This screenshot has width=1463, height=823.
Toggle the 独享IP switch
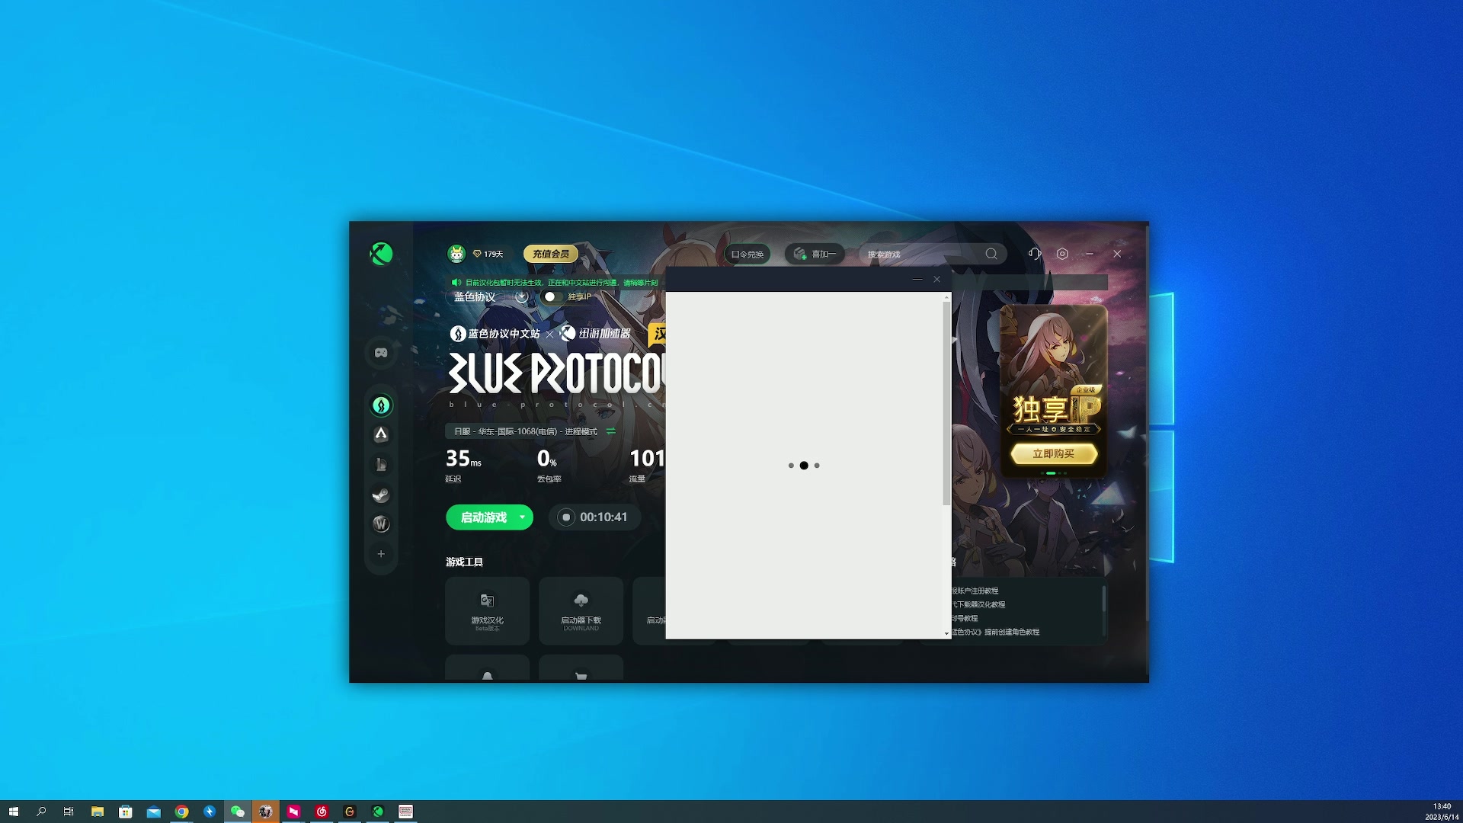coord(552,296)
